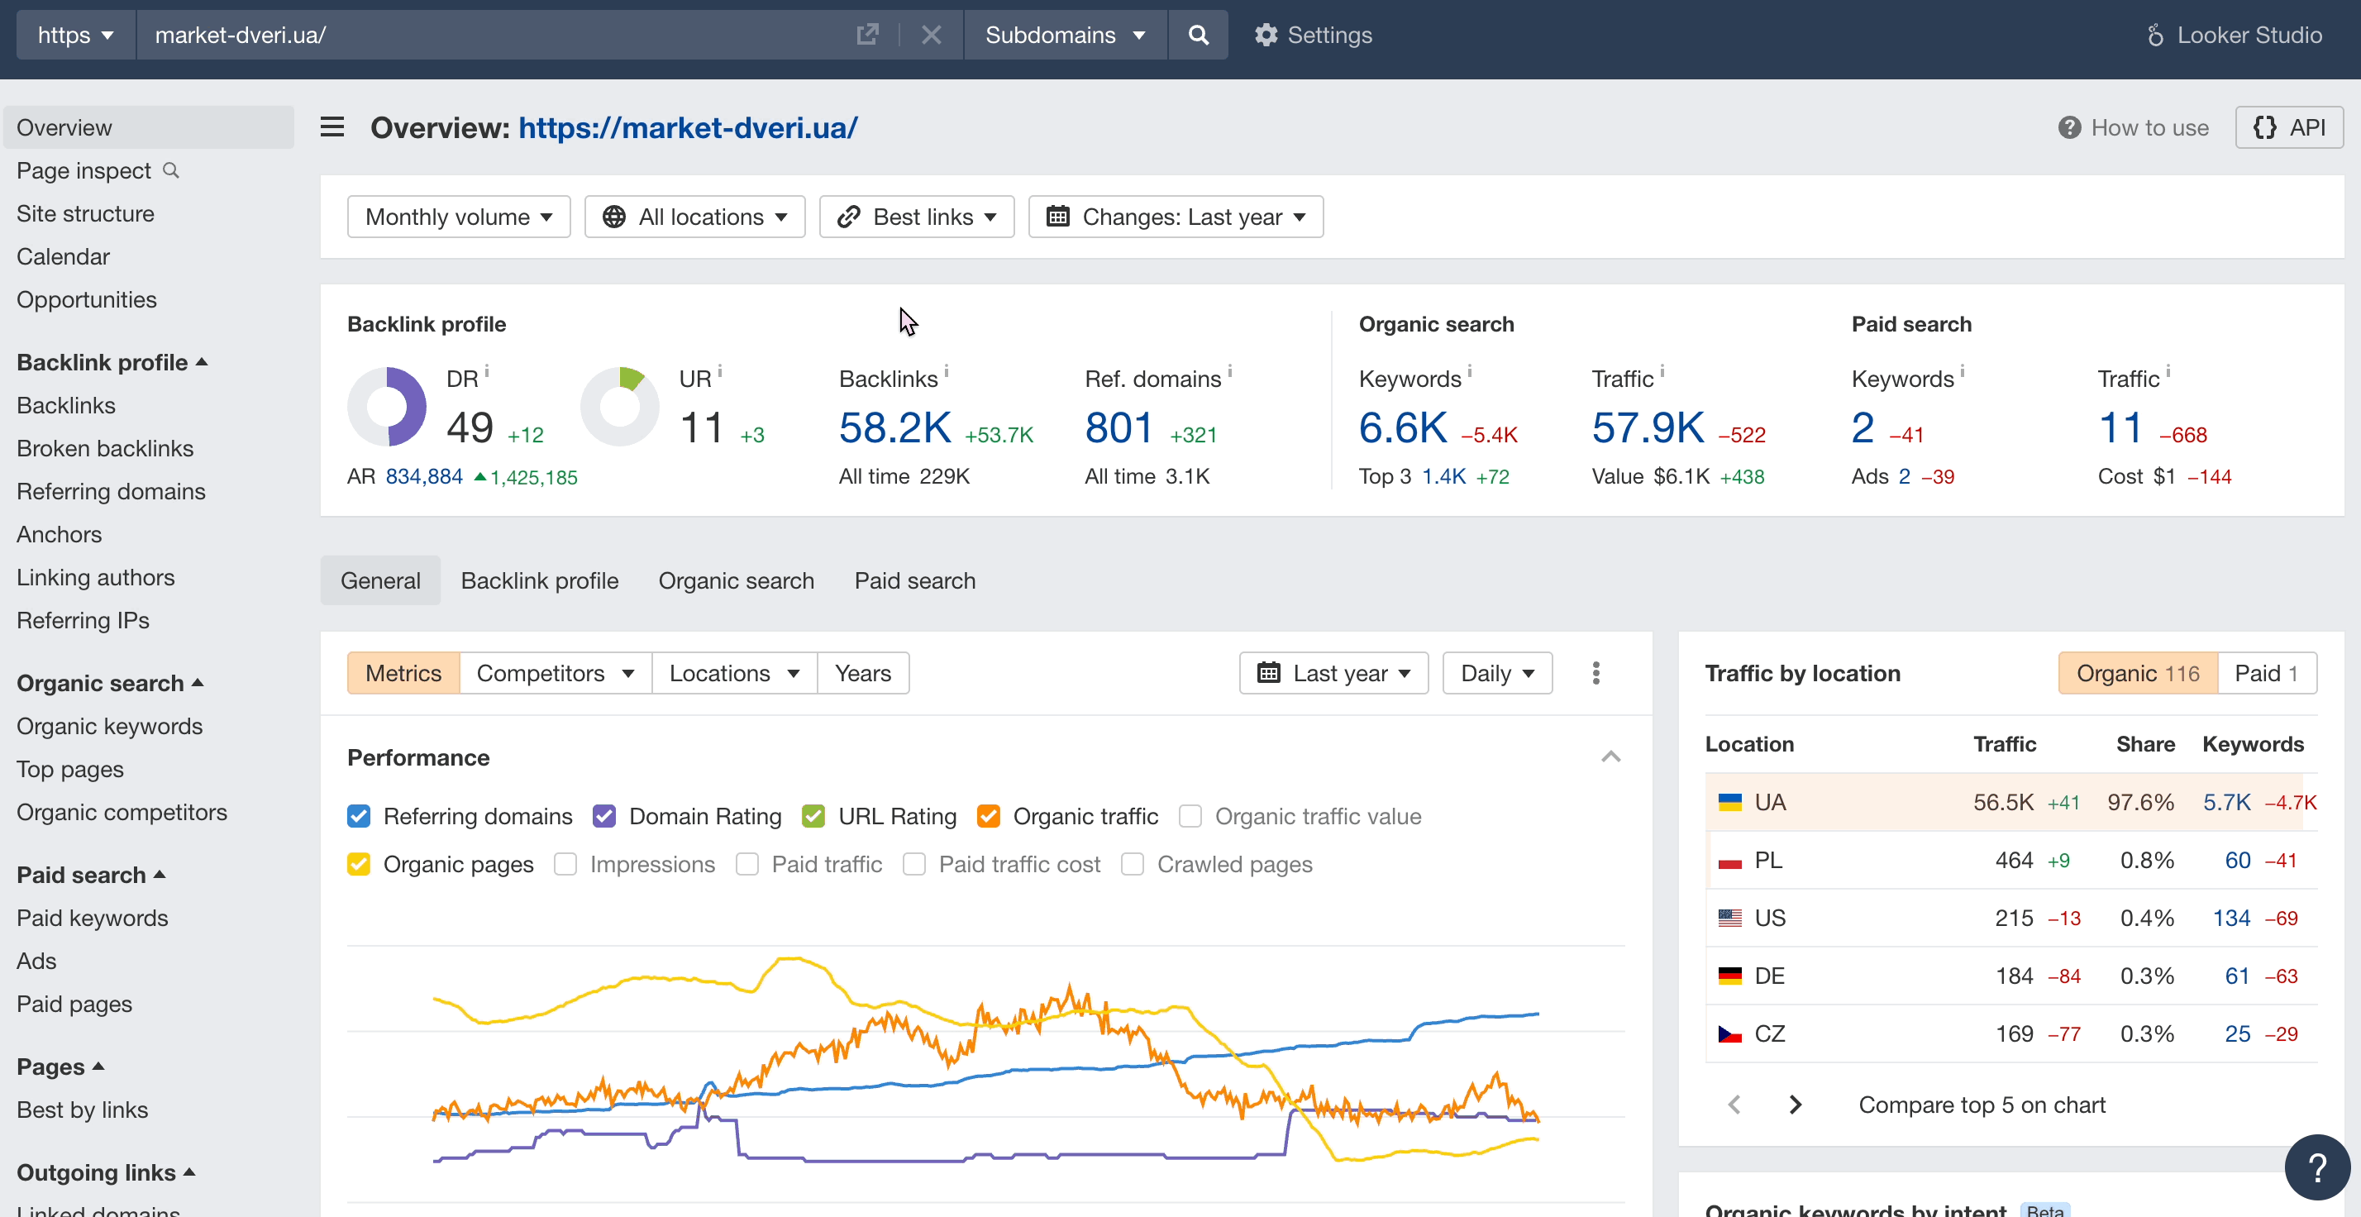The image size is (2361, 1217).
Task: Open Looker Studio from the top bar
Action: tap(2235, 35)
